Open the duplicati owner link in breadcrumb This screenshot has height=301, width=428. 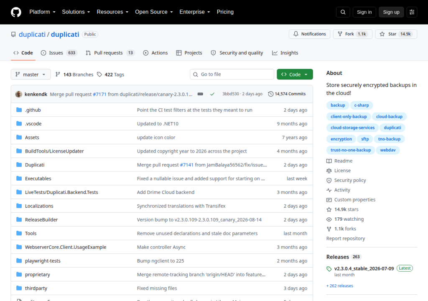coord(32,34)
